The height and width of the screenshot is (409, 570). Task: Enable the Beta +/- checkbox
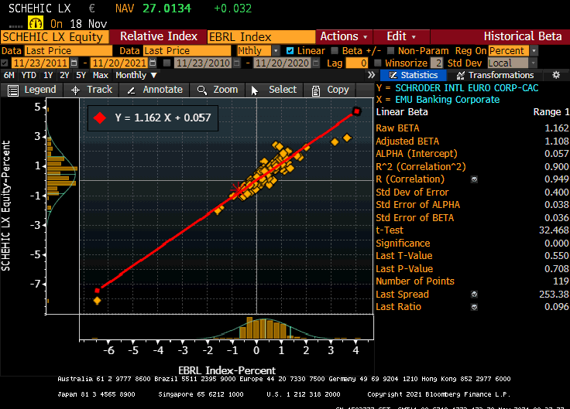point(335,51)
